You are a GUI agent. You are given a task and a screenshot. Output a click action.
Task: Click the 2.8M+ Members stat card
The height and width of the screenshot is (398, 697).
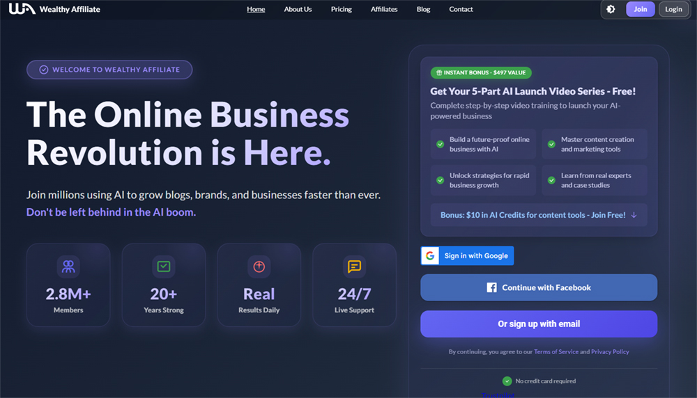click(x=68, y=285)
